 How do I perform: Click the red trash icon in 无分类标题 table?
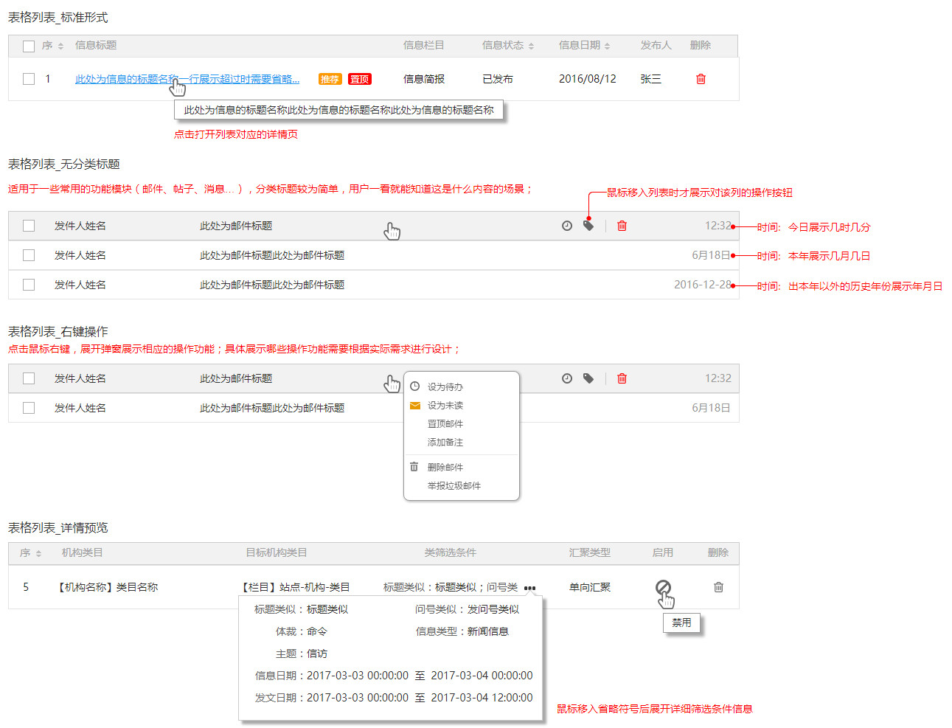point(622,226)
